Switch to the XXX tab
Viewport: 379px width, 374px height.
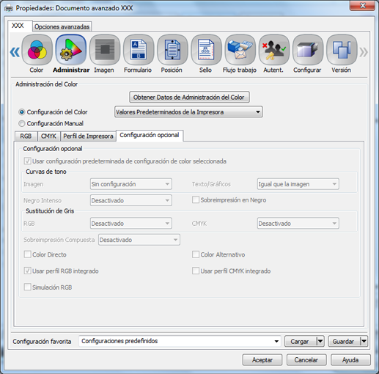20,26
